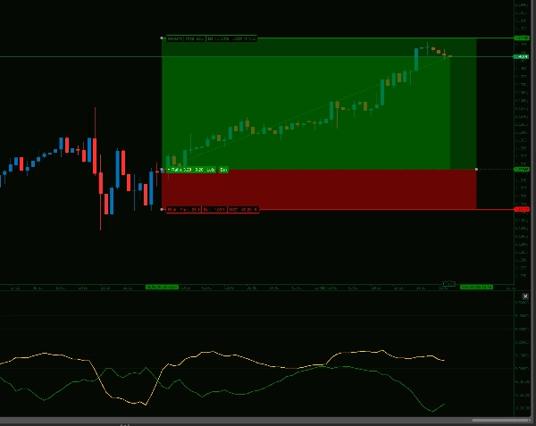
Task: Click the current price tag on price axis
Action: tap(521, 56)
